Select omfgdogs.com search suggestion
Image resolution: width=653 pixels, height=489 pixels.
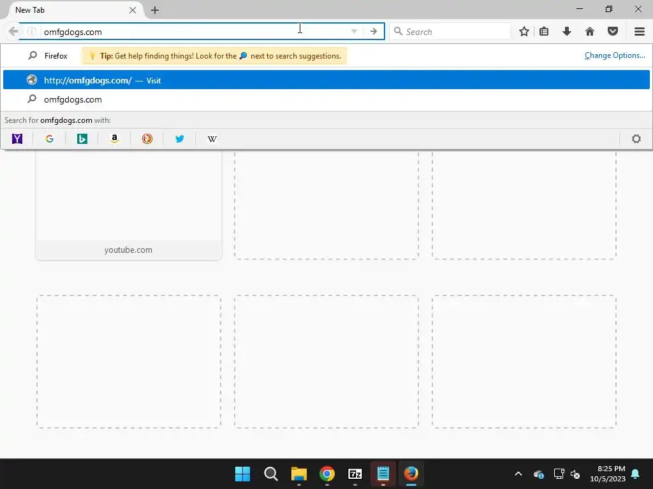click(x=326, y=99)
